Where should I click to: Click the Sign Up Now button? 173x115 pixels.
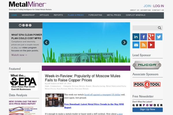click(x=148, y=110)
